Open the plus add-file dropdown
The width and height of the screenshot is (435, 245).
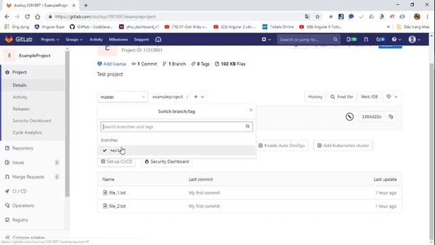[199, 97]
